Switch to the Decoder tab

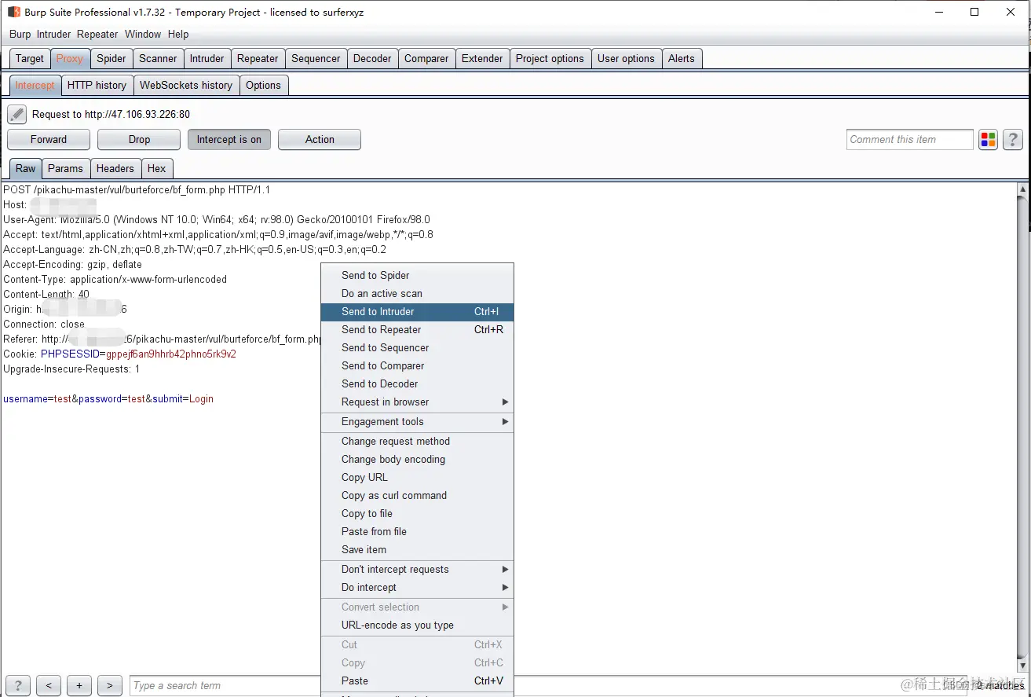pyautogui.click(x=372, y=58)
